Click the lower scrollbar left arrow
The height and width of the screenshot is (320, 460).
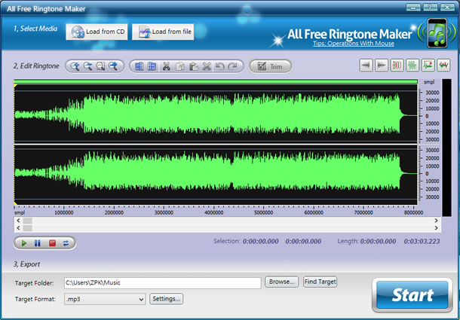(19, 227)
